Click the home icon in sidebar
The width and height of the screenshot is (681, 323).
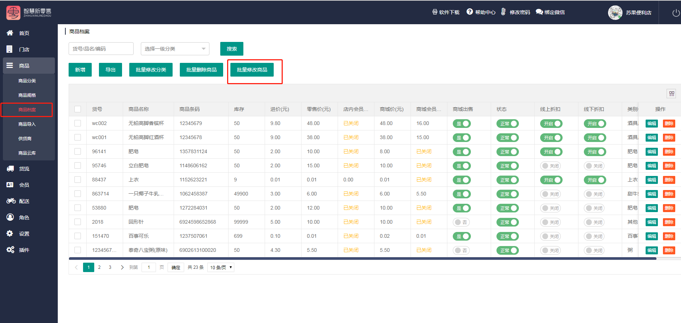point(10,33)
